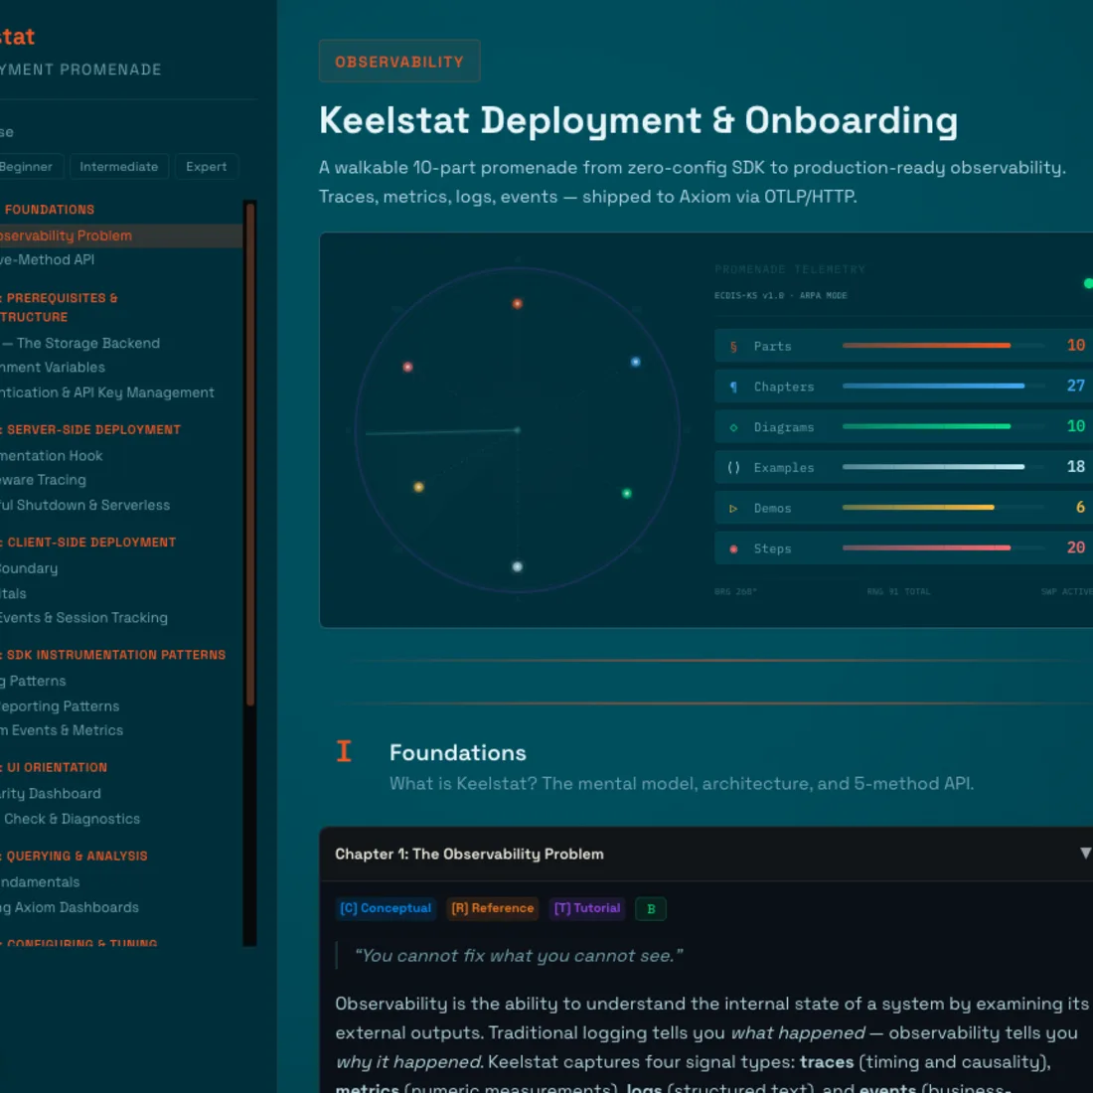
Task: Click the pink dot on radar
Action: point(407,367)
